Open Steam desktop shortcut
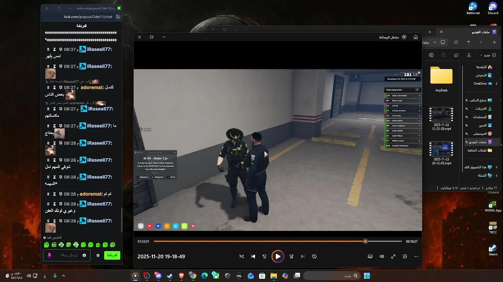Image resolution: width=503 pixels, height=282 pixels. click(493, 249)
